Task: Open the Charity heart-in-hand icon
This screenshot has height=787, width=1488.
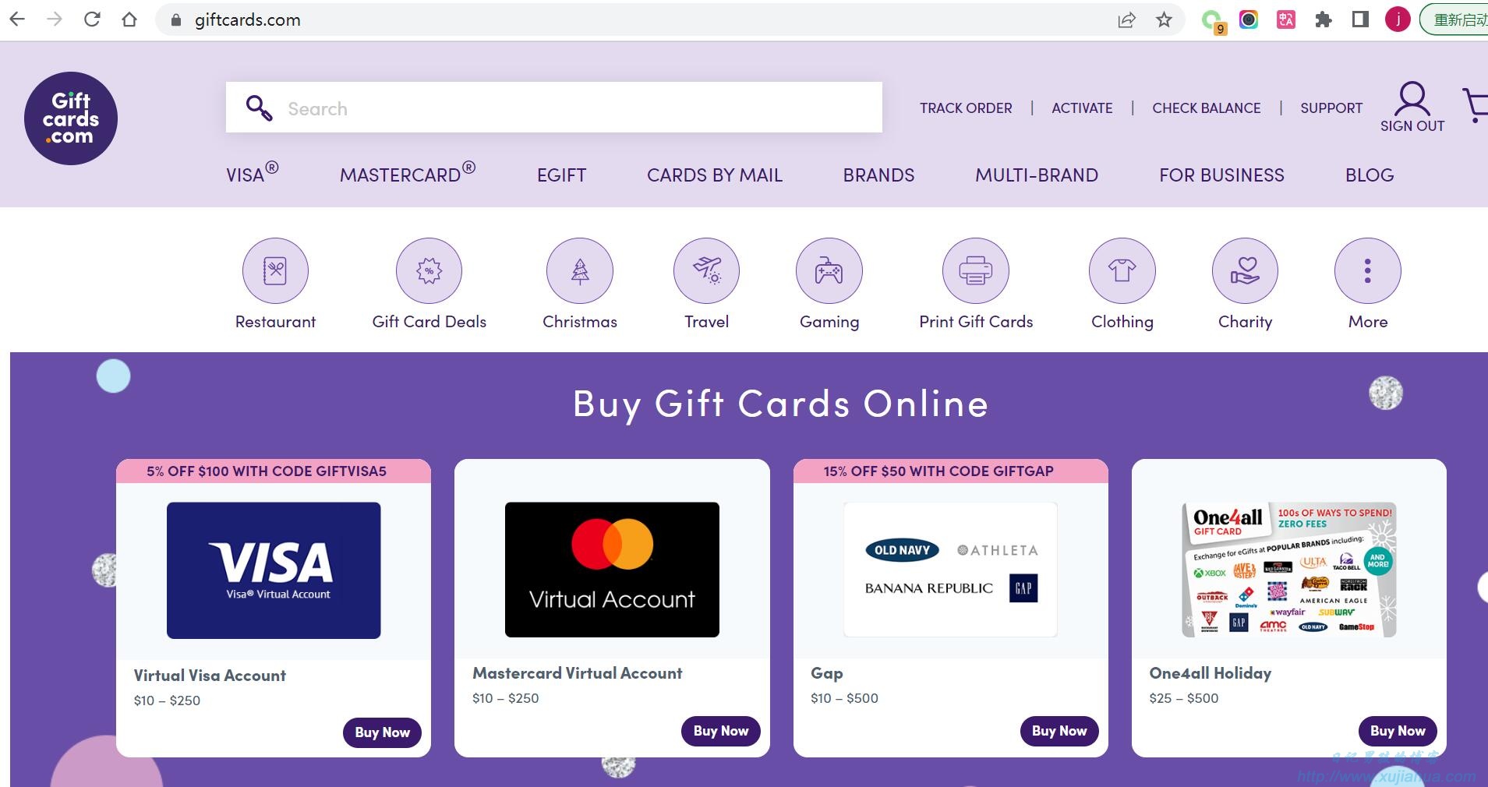Action: [x=1245, y=271]
